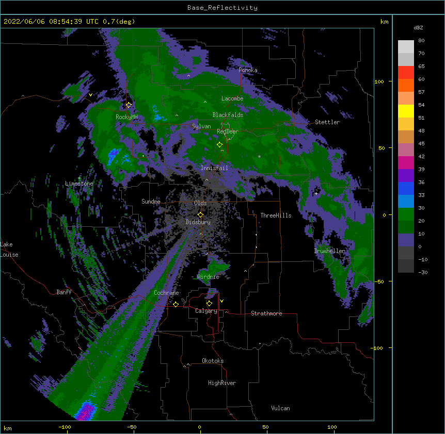The image size is (445, 434).
Task: Click the Lake Louise label
Action: click(9, 249)
